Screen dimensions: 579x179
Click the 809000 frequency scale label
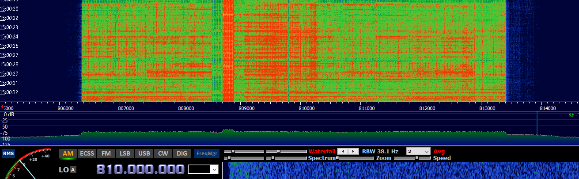coord(246,108)
